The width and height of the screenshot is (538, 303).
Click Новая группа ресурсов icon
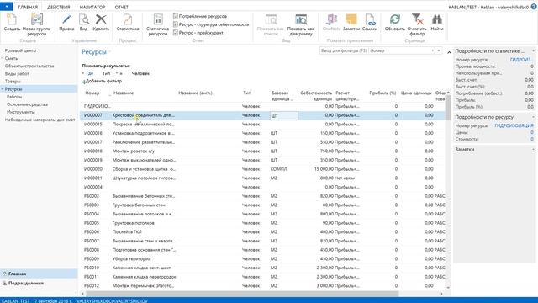37,19
